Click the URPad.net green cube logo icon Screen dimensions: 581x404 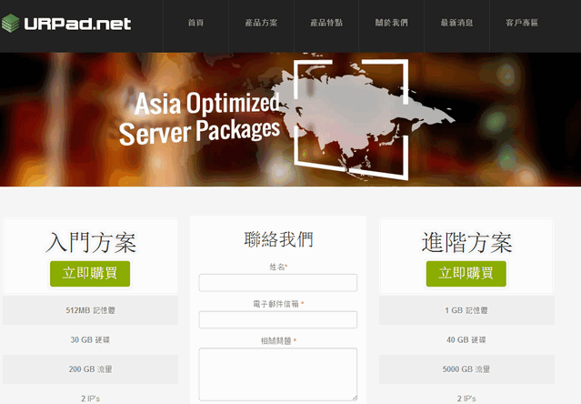pyautogui.click(x=10, y=24)
